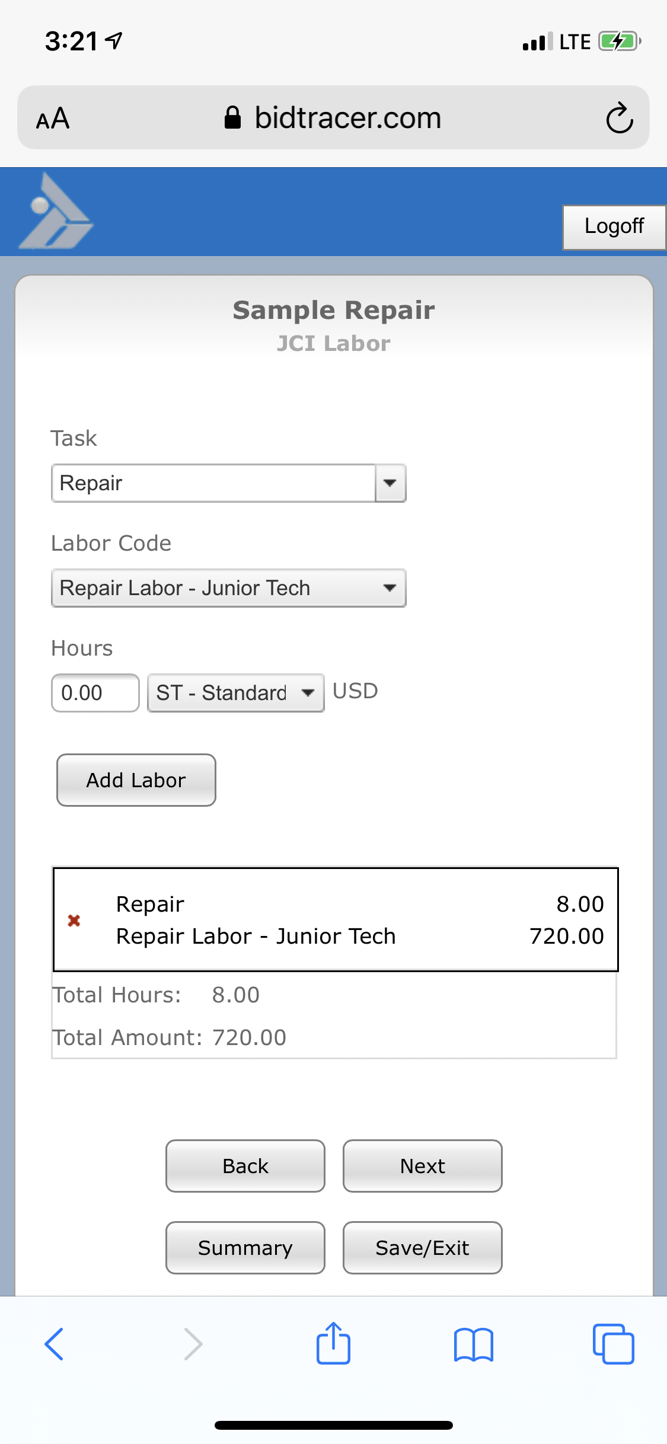Open Safari text size AA menu

pyautogui.click(x=53, y=118)
